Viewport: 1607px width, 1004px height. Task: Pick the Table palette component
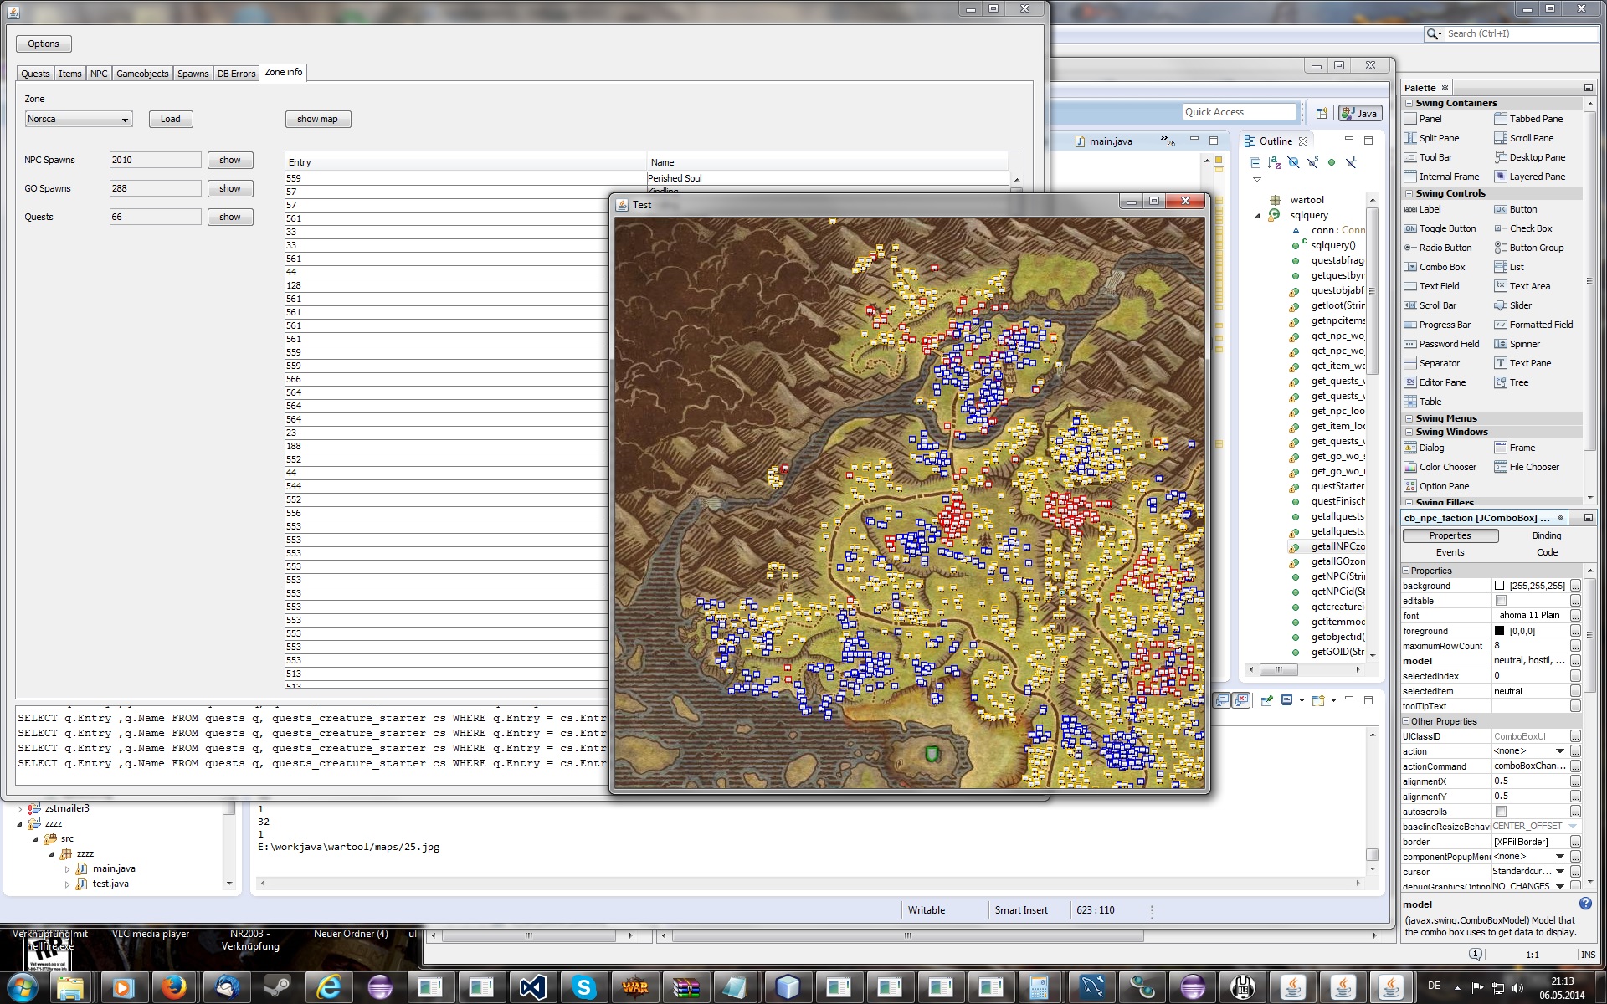point(1423,402)
